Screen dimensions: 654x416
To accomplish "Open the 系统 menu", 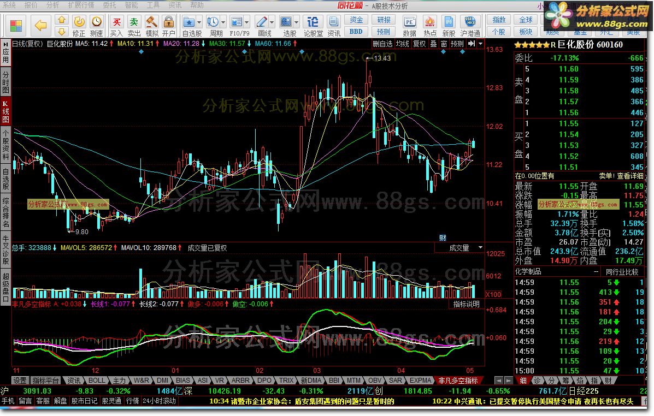I will point(9,5).
